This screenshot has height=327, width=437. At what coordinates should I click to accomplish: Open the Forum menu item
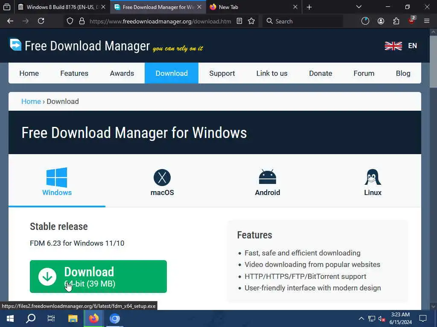(364, 73)
